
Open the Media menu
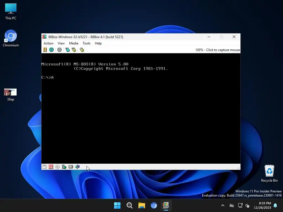(x=74, y=43)
